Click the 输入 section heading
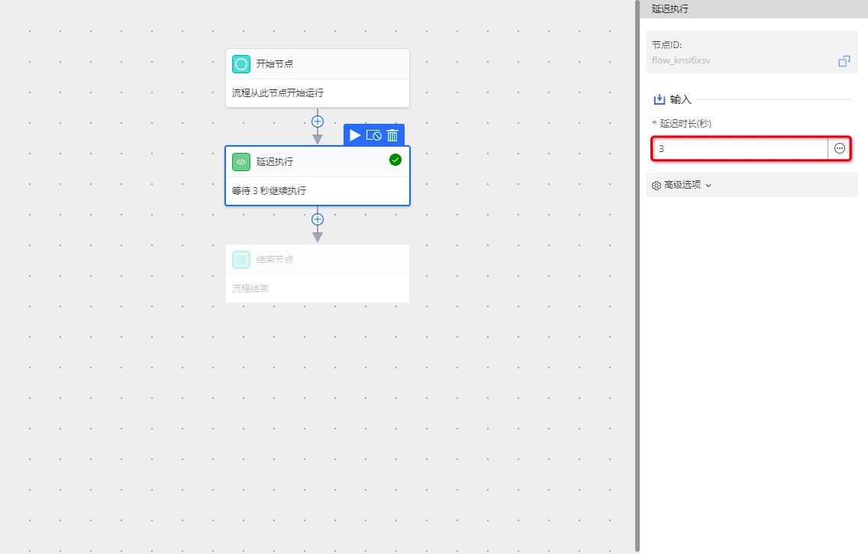Image resolution: width=868 pixels, height=554 pixels. coord(680,99)
